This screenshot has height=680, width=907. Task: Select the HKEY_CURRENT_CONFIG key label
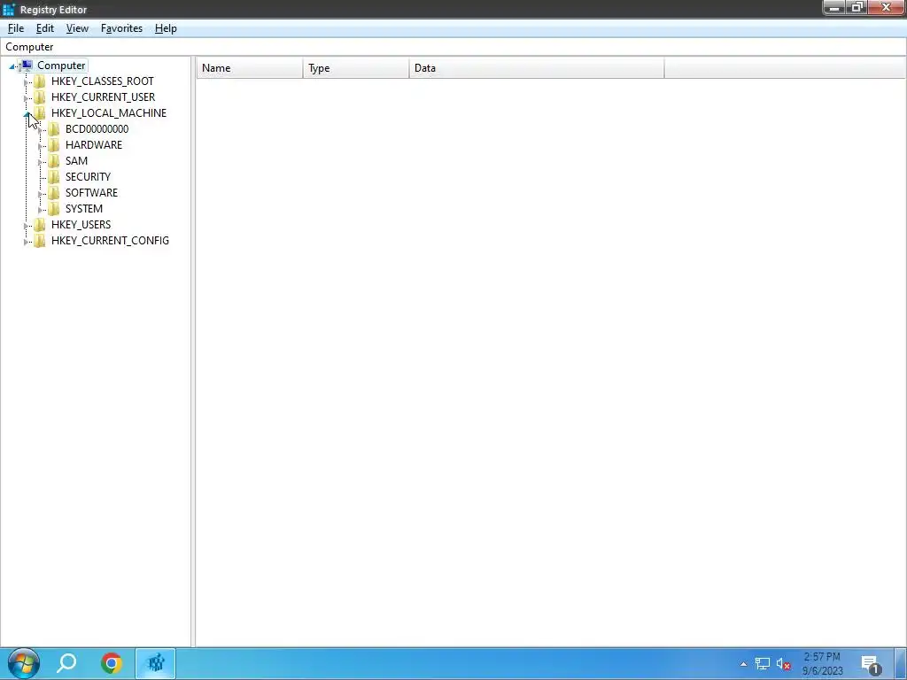(x=110, y=241)
